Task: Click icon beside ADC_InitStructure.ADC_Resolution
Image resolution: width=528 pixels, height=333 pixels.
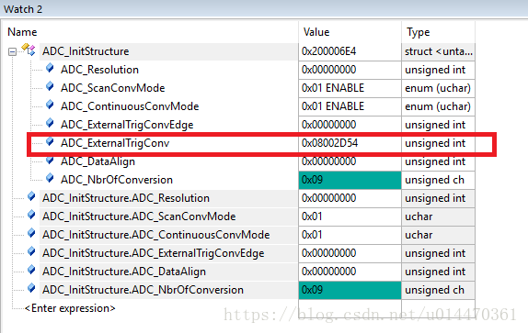Action: point(31,196)
